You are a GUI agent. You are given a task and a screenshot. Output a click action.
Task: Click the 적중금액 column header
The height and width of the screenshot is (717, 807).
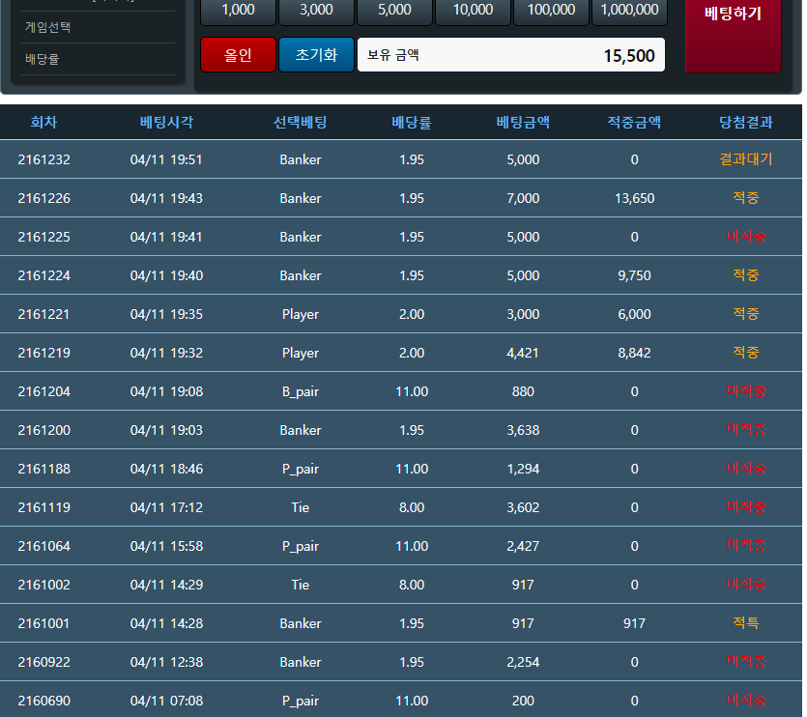point(634,123)
